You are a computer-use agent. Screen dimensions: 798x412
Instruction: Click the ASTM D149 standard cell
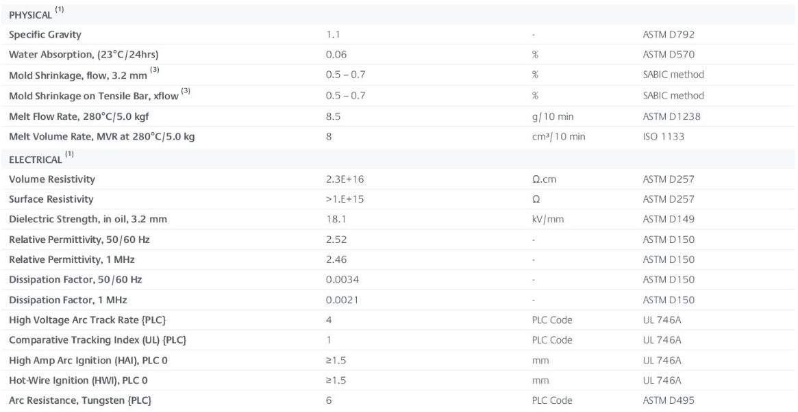click(x=658, y=219)
